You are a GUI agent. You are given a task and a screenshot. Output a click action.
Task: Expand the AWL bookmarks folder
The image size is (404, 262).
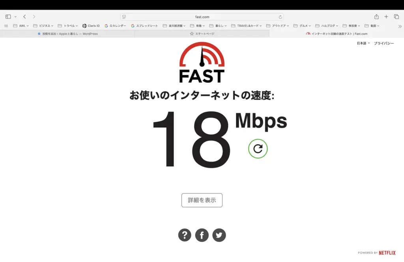point(21,26)
